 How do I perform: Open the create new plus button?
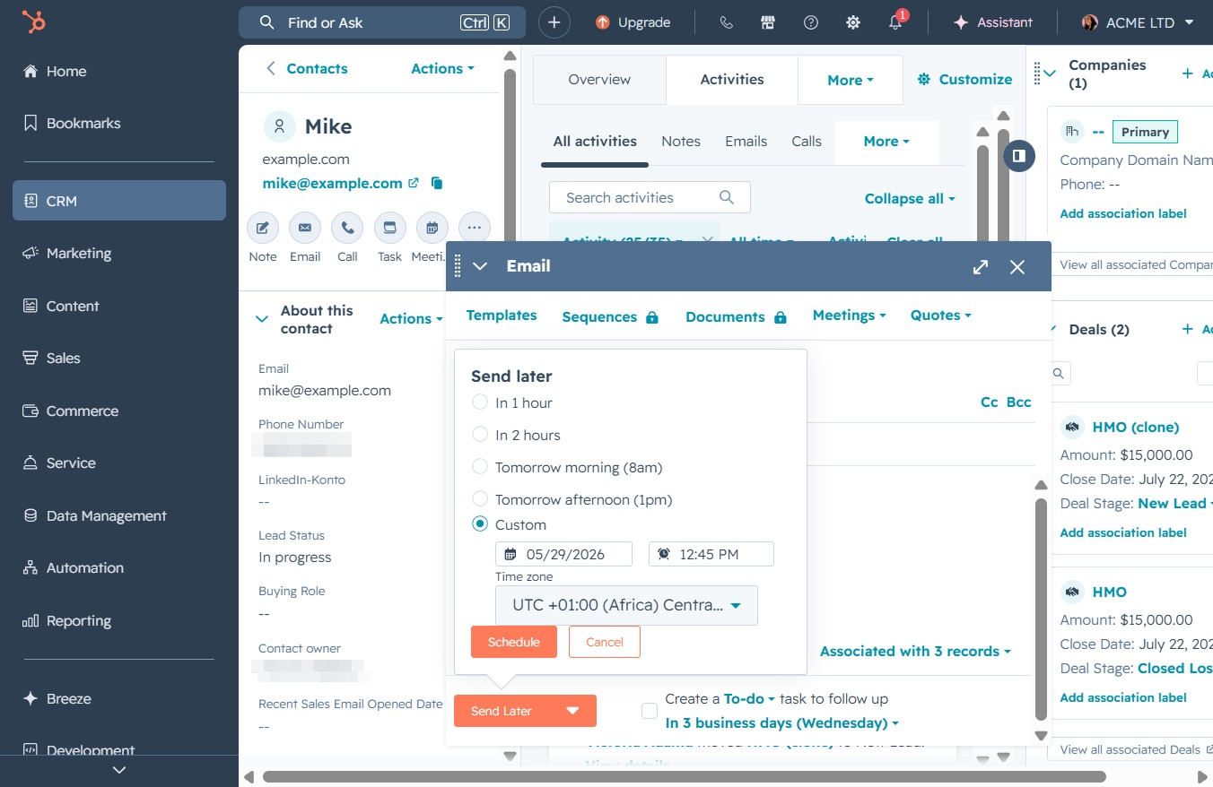(x=554, y=22)
